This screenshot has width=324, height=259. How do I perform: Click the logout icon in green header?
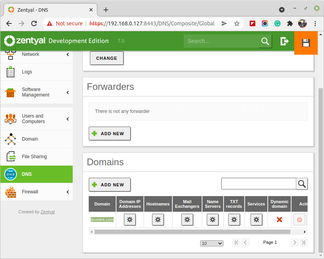(284, 41)
